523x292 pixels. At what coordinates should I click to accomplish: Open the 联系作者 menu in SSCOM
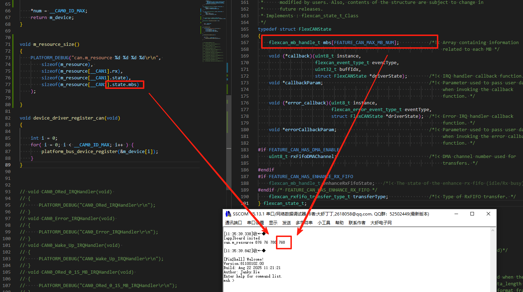click(x=357, y=223)
